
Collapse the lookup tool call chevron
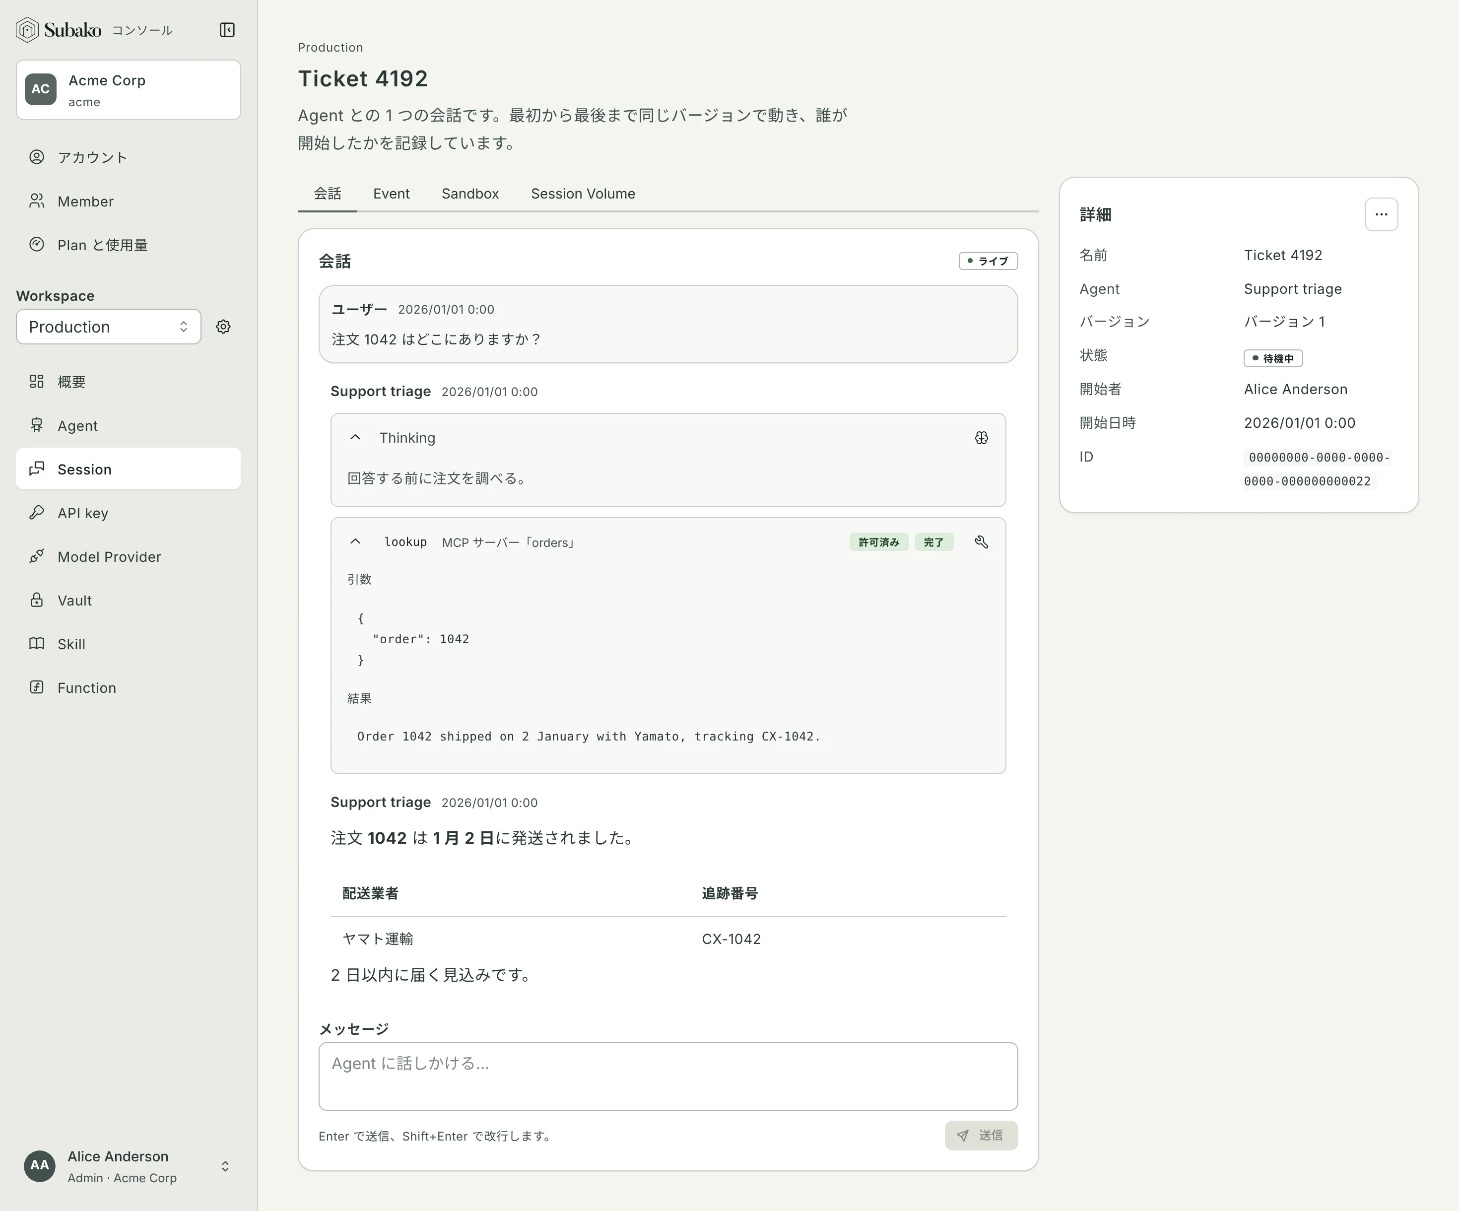(355, 542)
